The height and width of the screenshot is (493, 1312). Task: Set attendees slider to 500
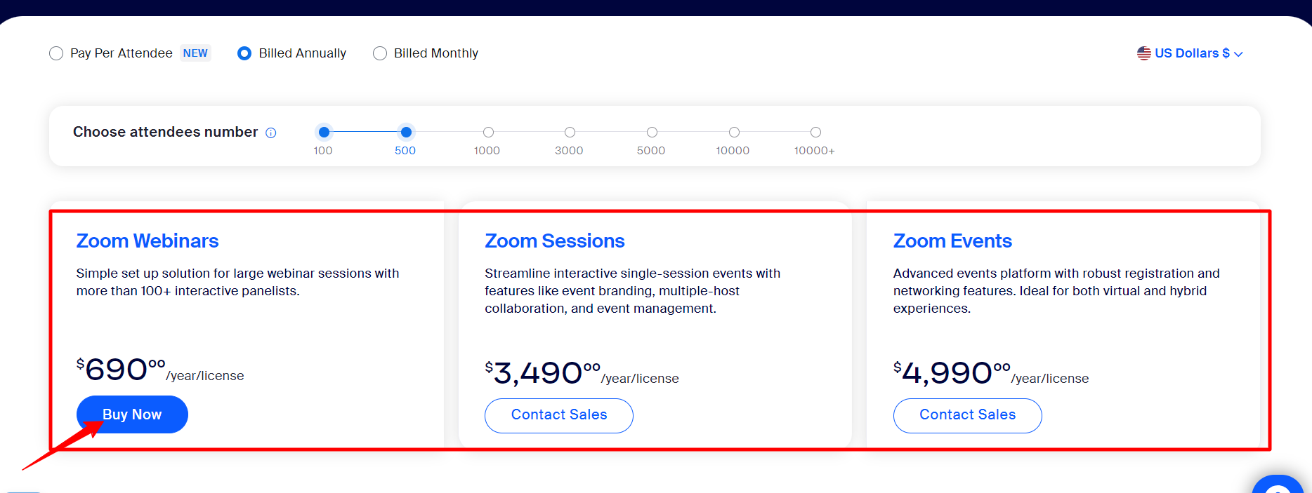click(x=406, y=132)
